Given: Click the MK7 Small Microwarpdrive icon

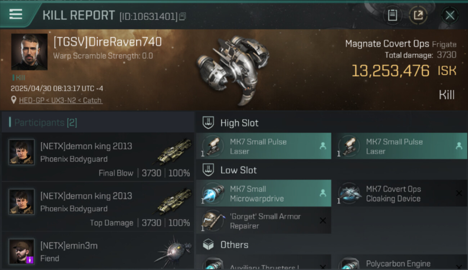Looking at the screenshot, I should (213, 194).
